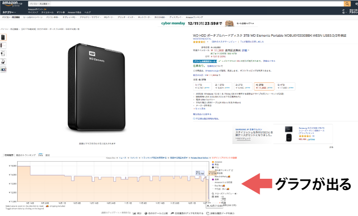Viewport: 358px width, 216px height.
Task: Open the Keepa ニュース link
Action: click(x=123, y=158)
